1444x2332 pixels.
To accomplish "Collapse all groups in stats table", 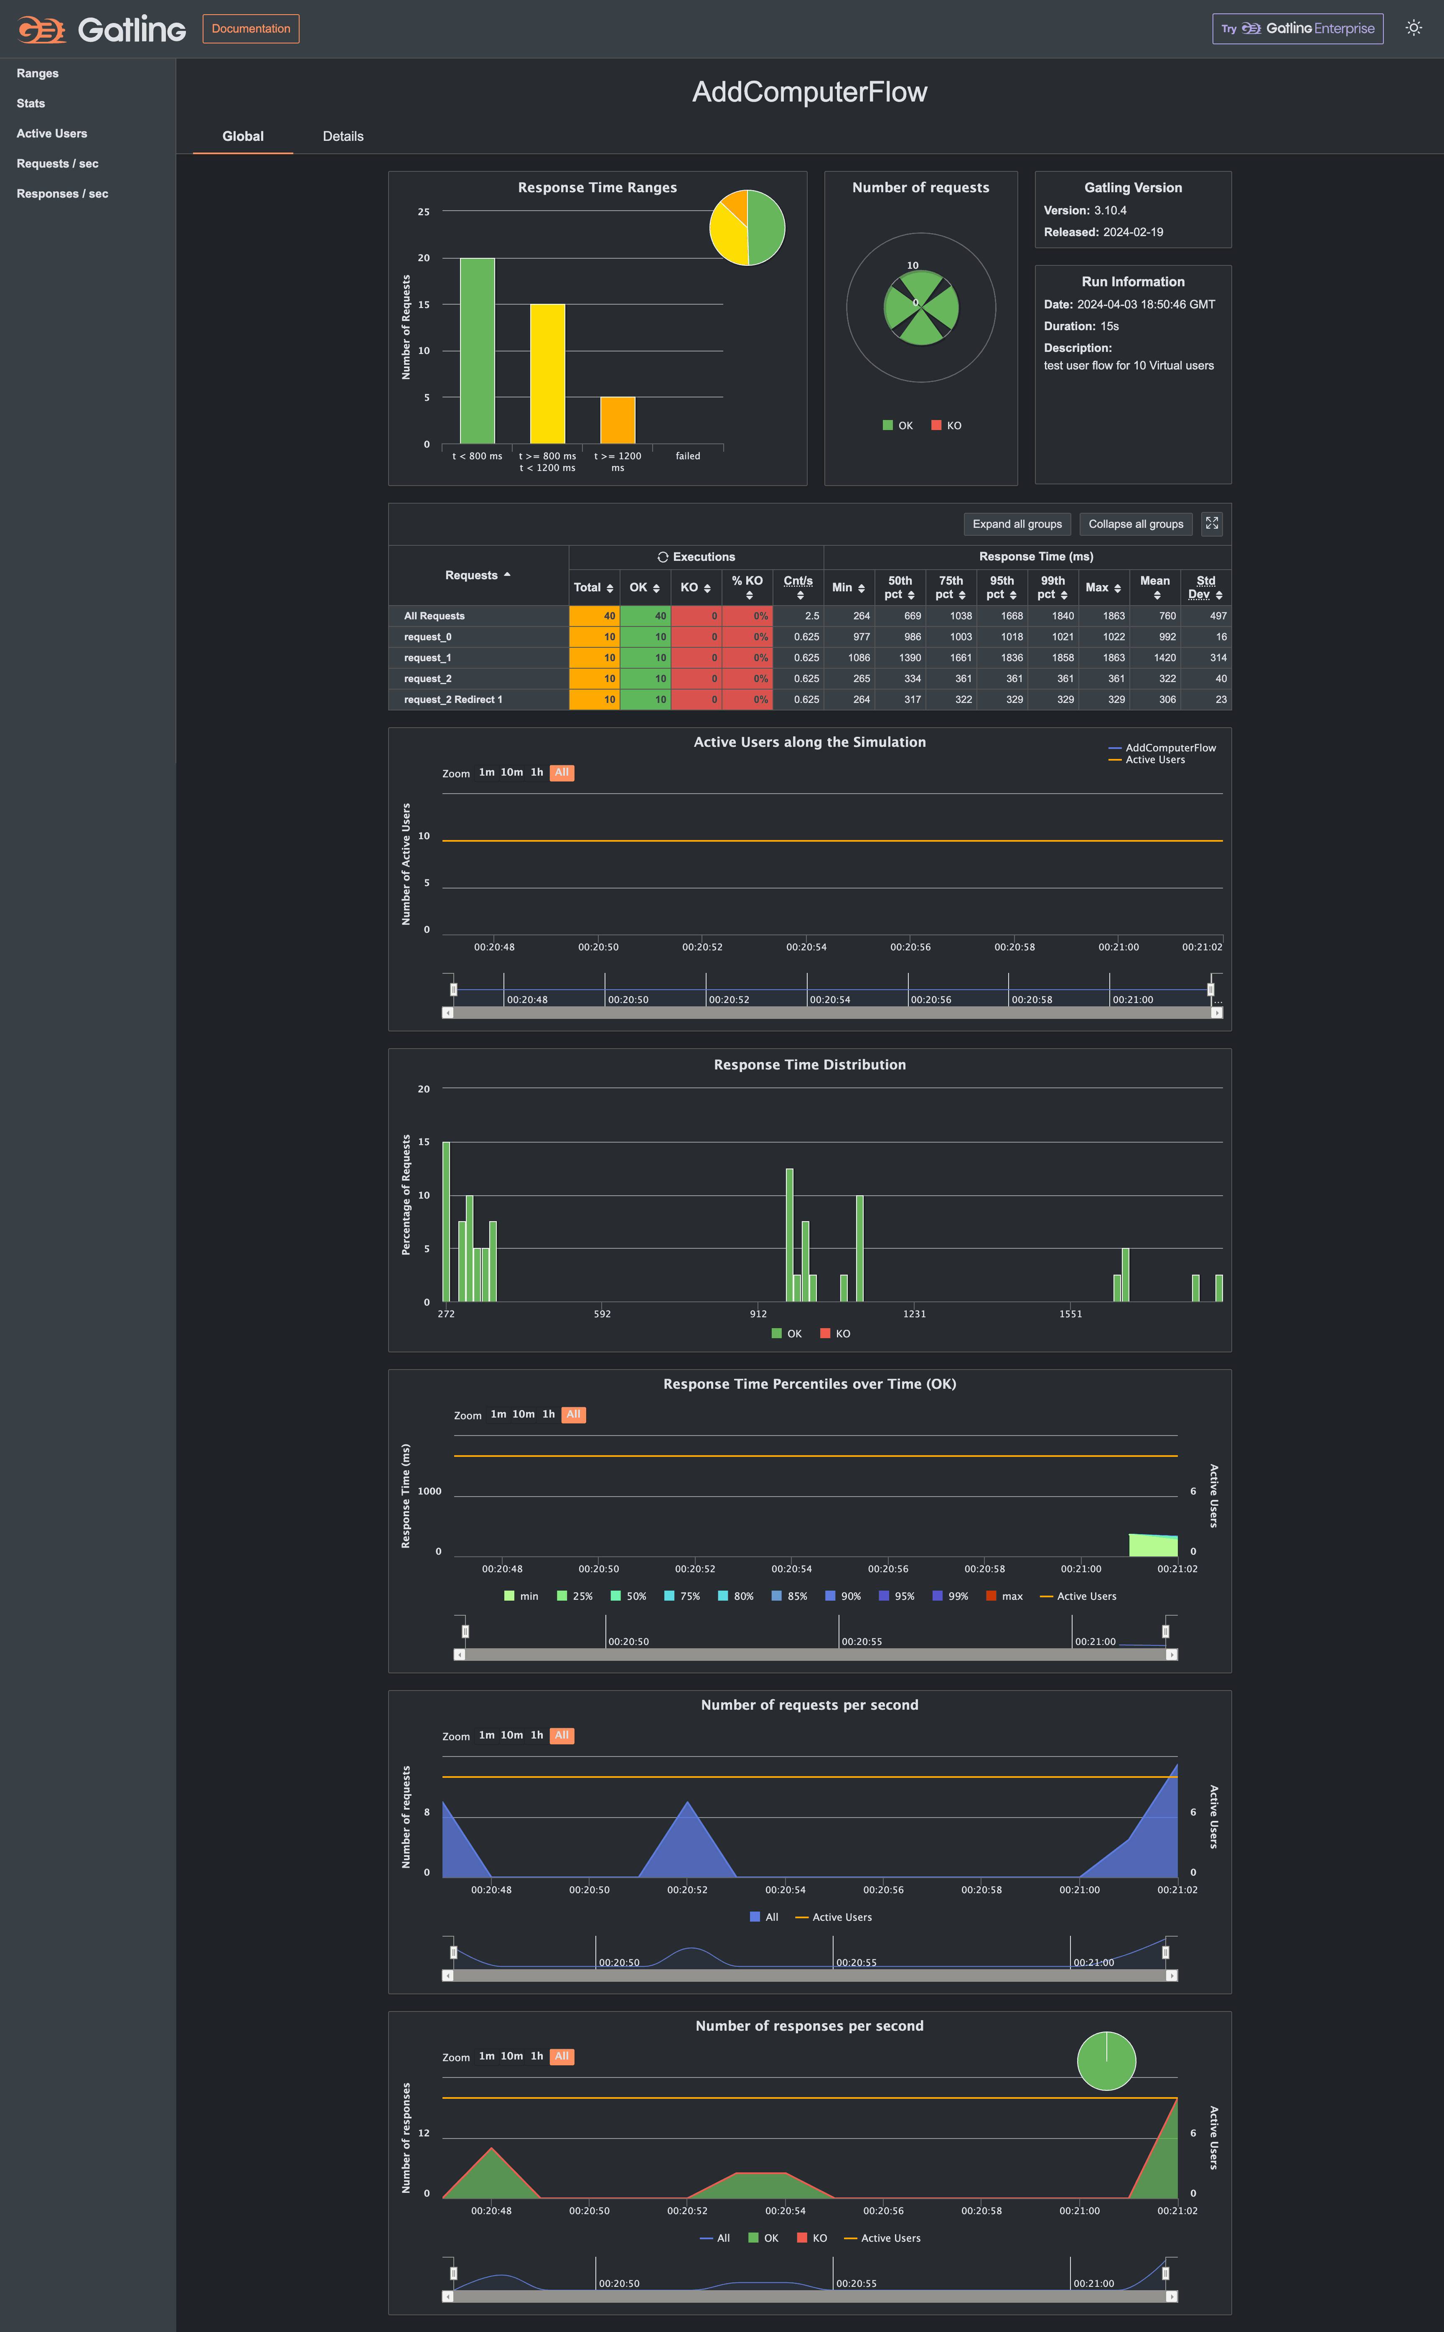I will click(x=1136, y=523).
